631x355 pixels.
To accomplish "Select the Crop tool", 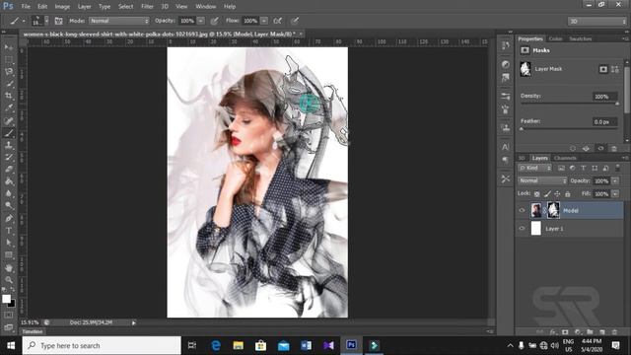I will coord(9,96).
